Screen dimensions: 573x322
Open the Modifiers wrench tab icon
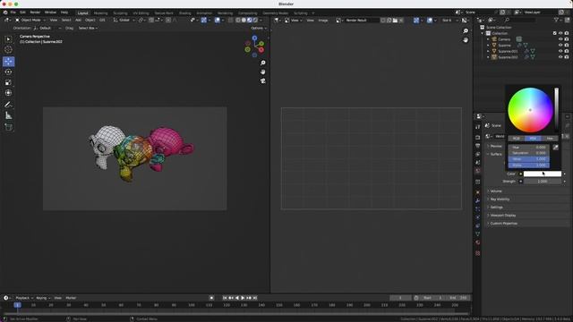coord(477,200)
